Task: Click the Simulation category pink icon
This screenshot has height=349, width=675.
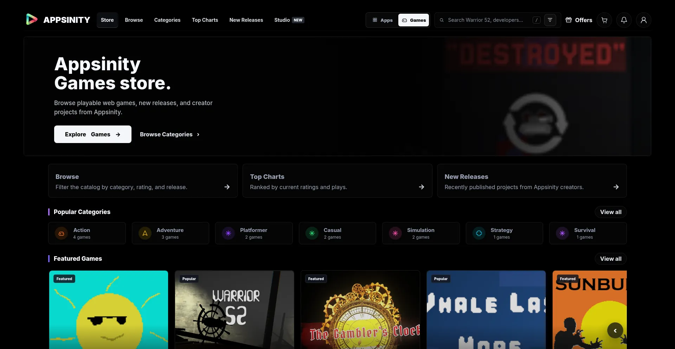Action: pyautogui.click(x=395, y=233)
